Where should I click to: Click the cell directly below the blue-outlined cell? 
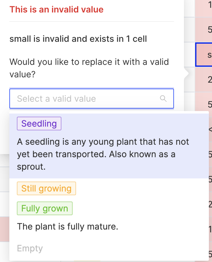click(x=204, y=80)
